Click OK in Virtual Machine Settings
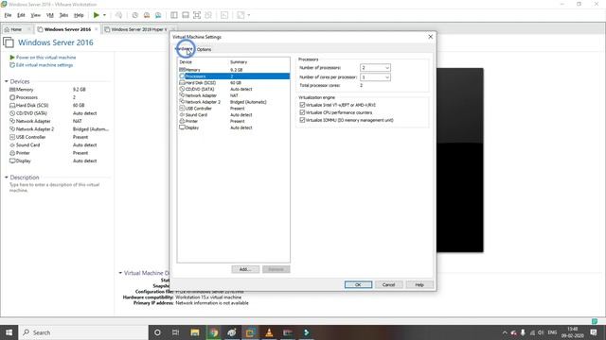606x340 pixels. [x=358, y=284]
